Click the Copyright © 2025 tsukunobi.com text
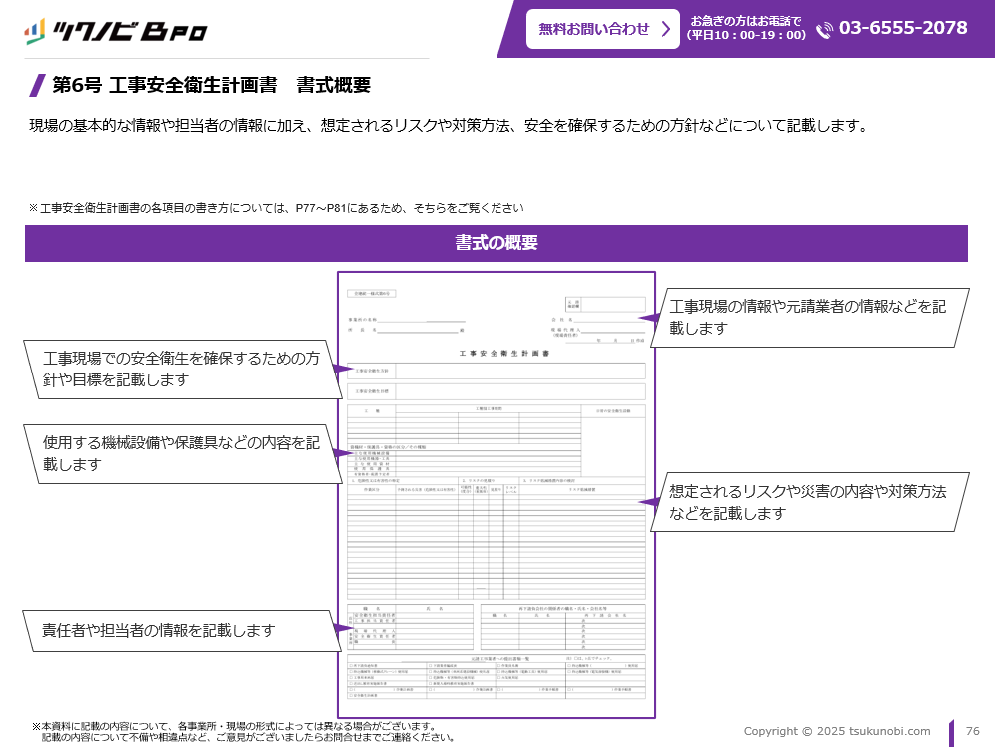Image resolution: width=995 pixels, height=747 pixels. click(x=837, y=731)
